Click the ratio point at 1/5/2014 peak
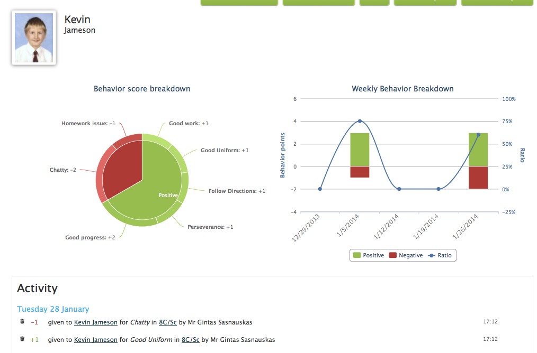 click(360, 122)
